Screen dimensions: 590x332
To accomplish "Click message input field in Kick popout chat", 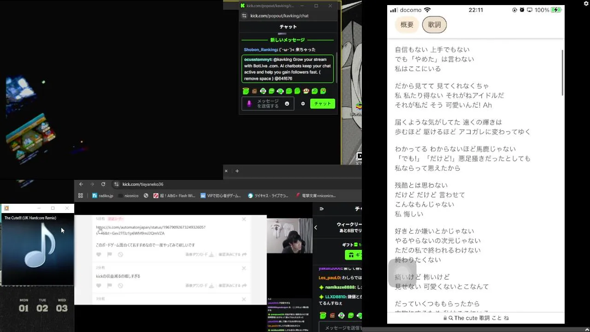I will click(x=268, y=104).
